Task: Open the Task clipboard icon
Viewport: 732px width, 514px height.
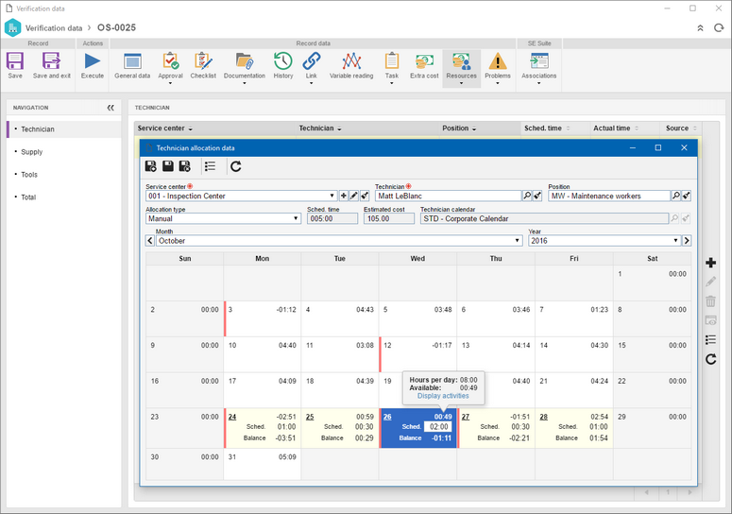Action: [x=392, y=61]
